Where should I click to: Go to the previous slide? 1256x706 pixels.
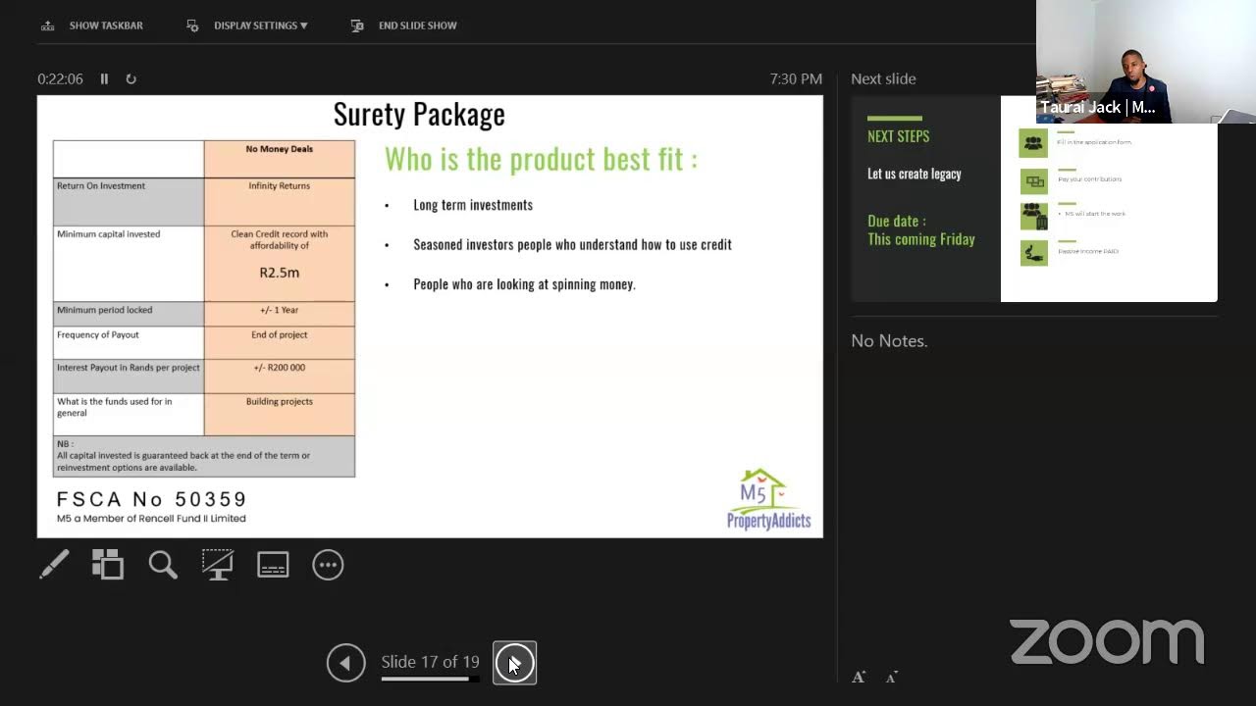click(x=345, y=663)
